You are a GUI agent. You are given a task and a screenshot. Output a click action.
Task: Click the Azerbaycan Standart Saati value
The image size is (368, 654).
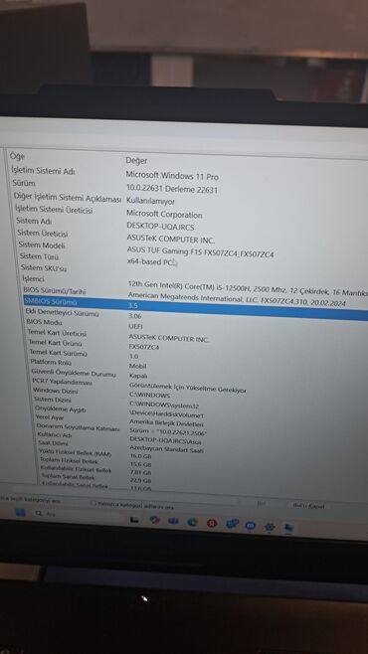tap(166, 449)
